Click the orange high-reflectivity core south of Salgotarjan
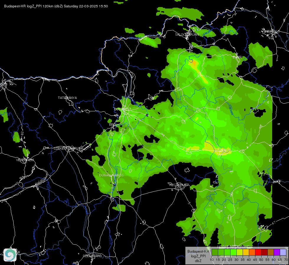289x265 pixels. pos(193,63)
